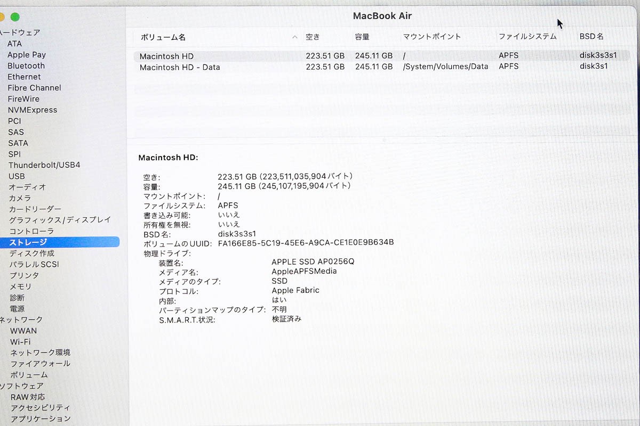Sort by the マウントポイント column header
The image size is (640, 426).
click(432, 36)
